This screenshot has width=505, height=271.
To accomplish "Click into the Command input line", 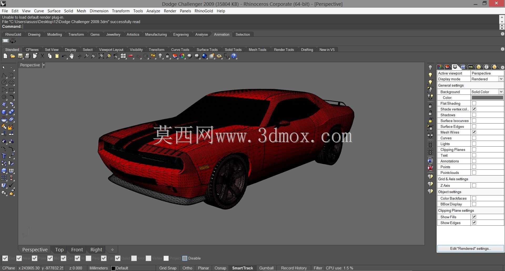I will [x=260, y=26].
